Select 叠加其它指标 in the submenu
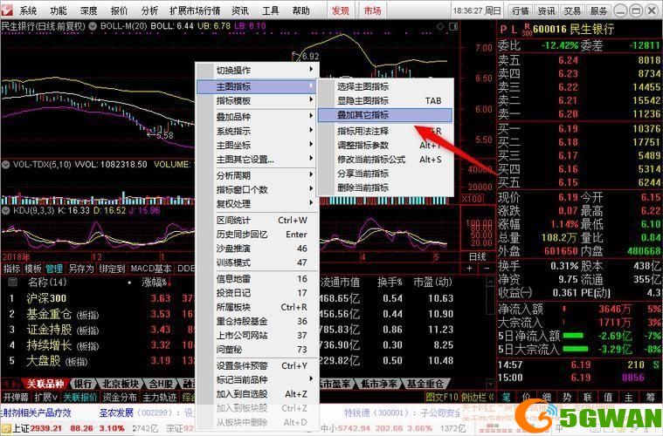The height and width of the screenshot is (436, 663). click(385, 115)
